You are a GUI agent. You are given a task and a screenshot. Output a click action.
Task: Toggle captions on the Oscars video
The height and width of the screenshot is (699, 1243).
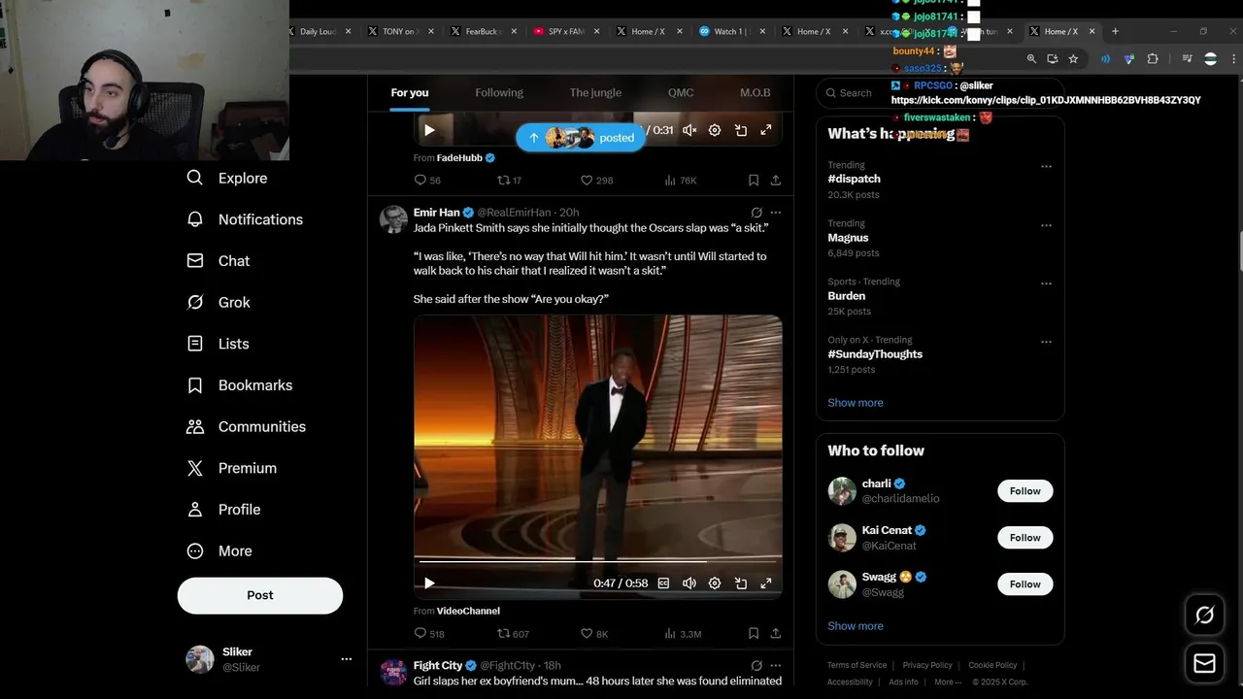point(663,583)
